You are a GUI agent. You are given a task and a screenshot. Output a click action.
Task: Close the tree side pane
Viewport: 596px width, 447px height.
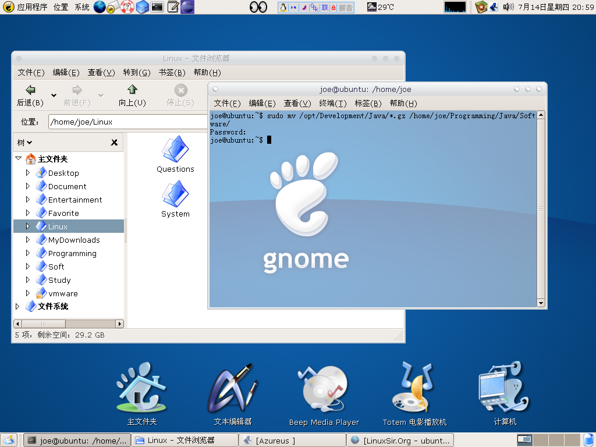point(114,143)
